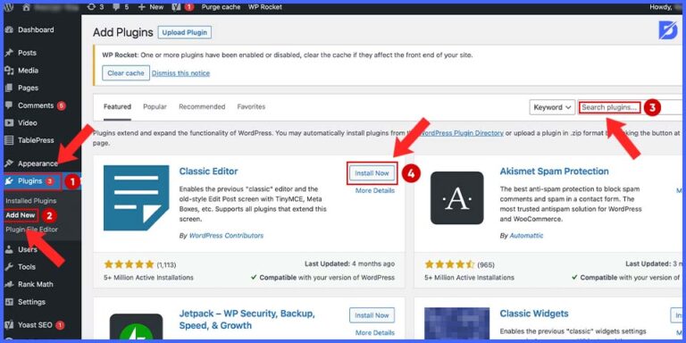Click the Yoast SEO sidebar icon
Image resolution: width=686 pixels, height=343 pixels.
coord(9,325)
